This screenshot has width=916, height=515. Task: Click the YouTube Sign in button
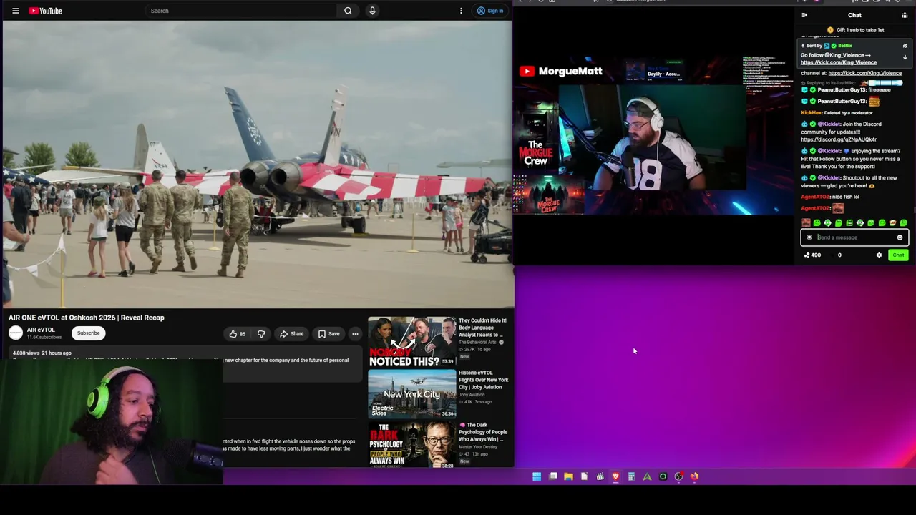click(490, 11)
